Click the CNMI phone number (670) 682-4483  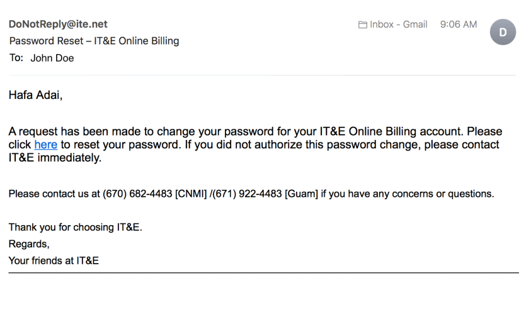point(137,194)
